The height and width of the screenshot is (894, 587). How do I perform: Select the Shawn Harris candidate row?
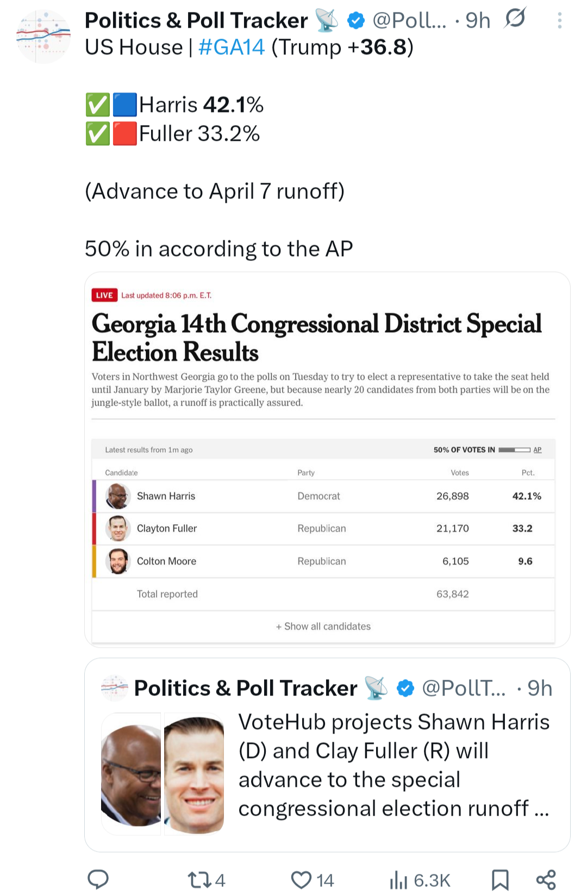click(x=323, y=496)
